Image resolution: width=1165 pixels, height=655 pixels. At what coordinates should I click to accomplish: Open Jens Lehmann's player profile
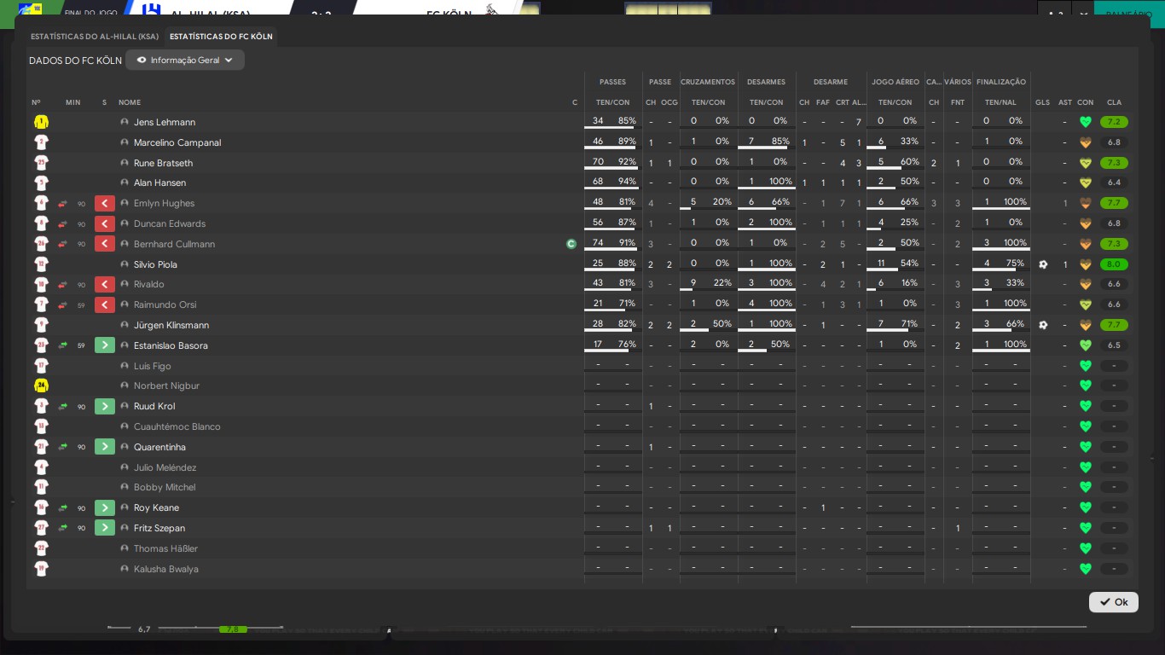pyautogui.click(x=165, y=122)
